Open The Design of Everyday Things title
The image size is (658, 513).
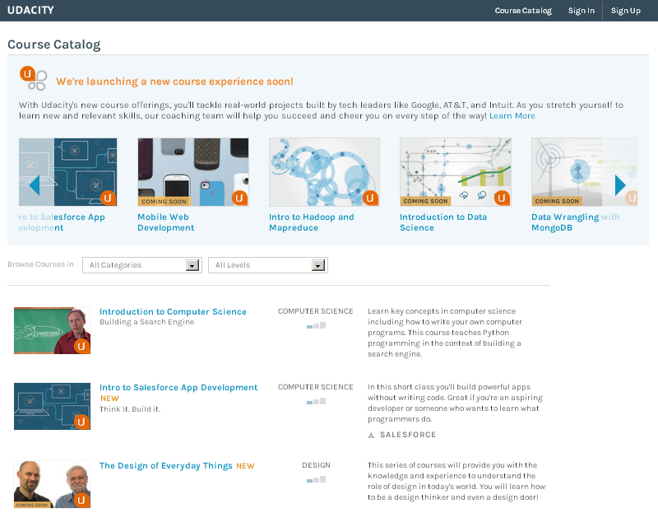(166, 465)
